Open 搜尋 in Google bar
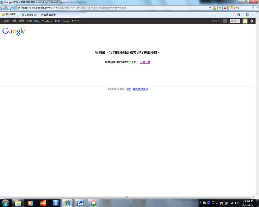This screenshot has height=207, width=259. (x=14, y=21)
